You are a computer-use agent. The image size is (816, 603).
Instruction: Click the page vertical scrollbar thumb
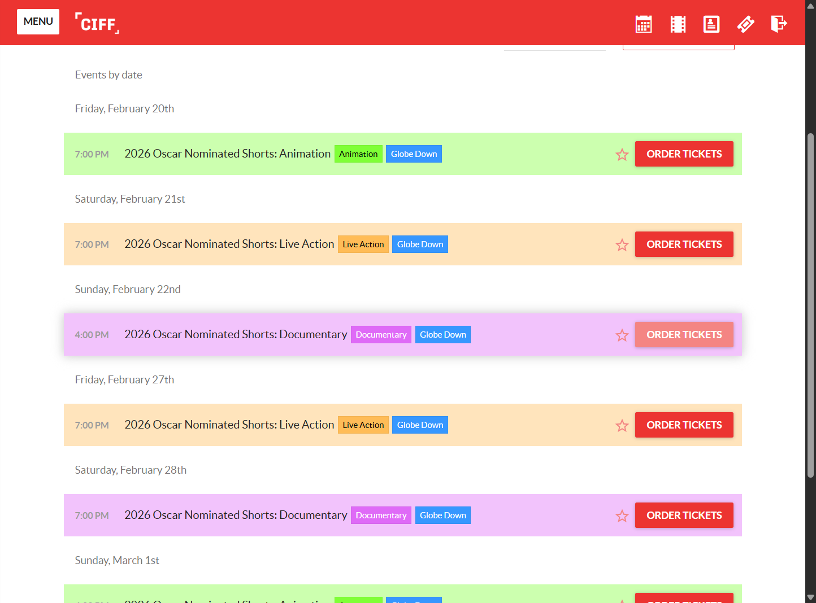click(x=810, y=305)
